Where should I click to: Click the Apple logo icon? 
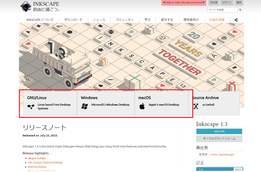142,106
